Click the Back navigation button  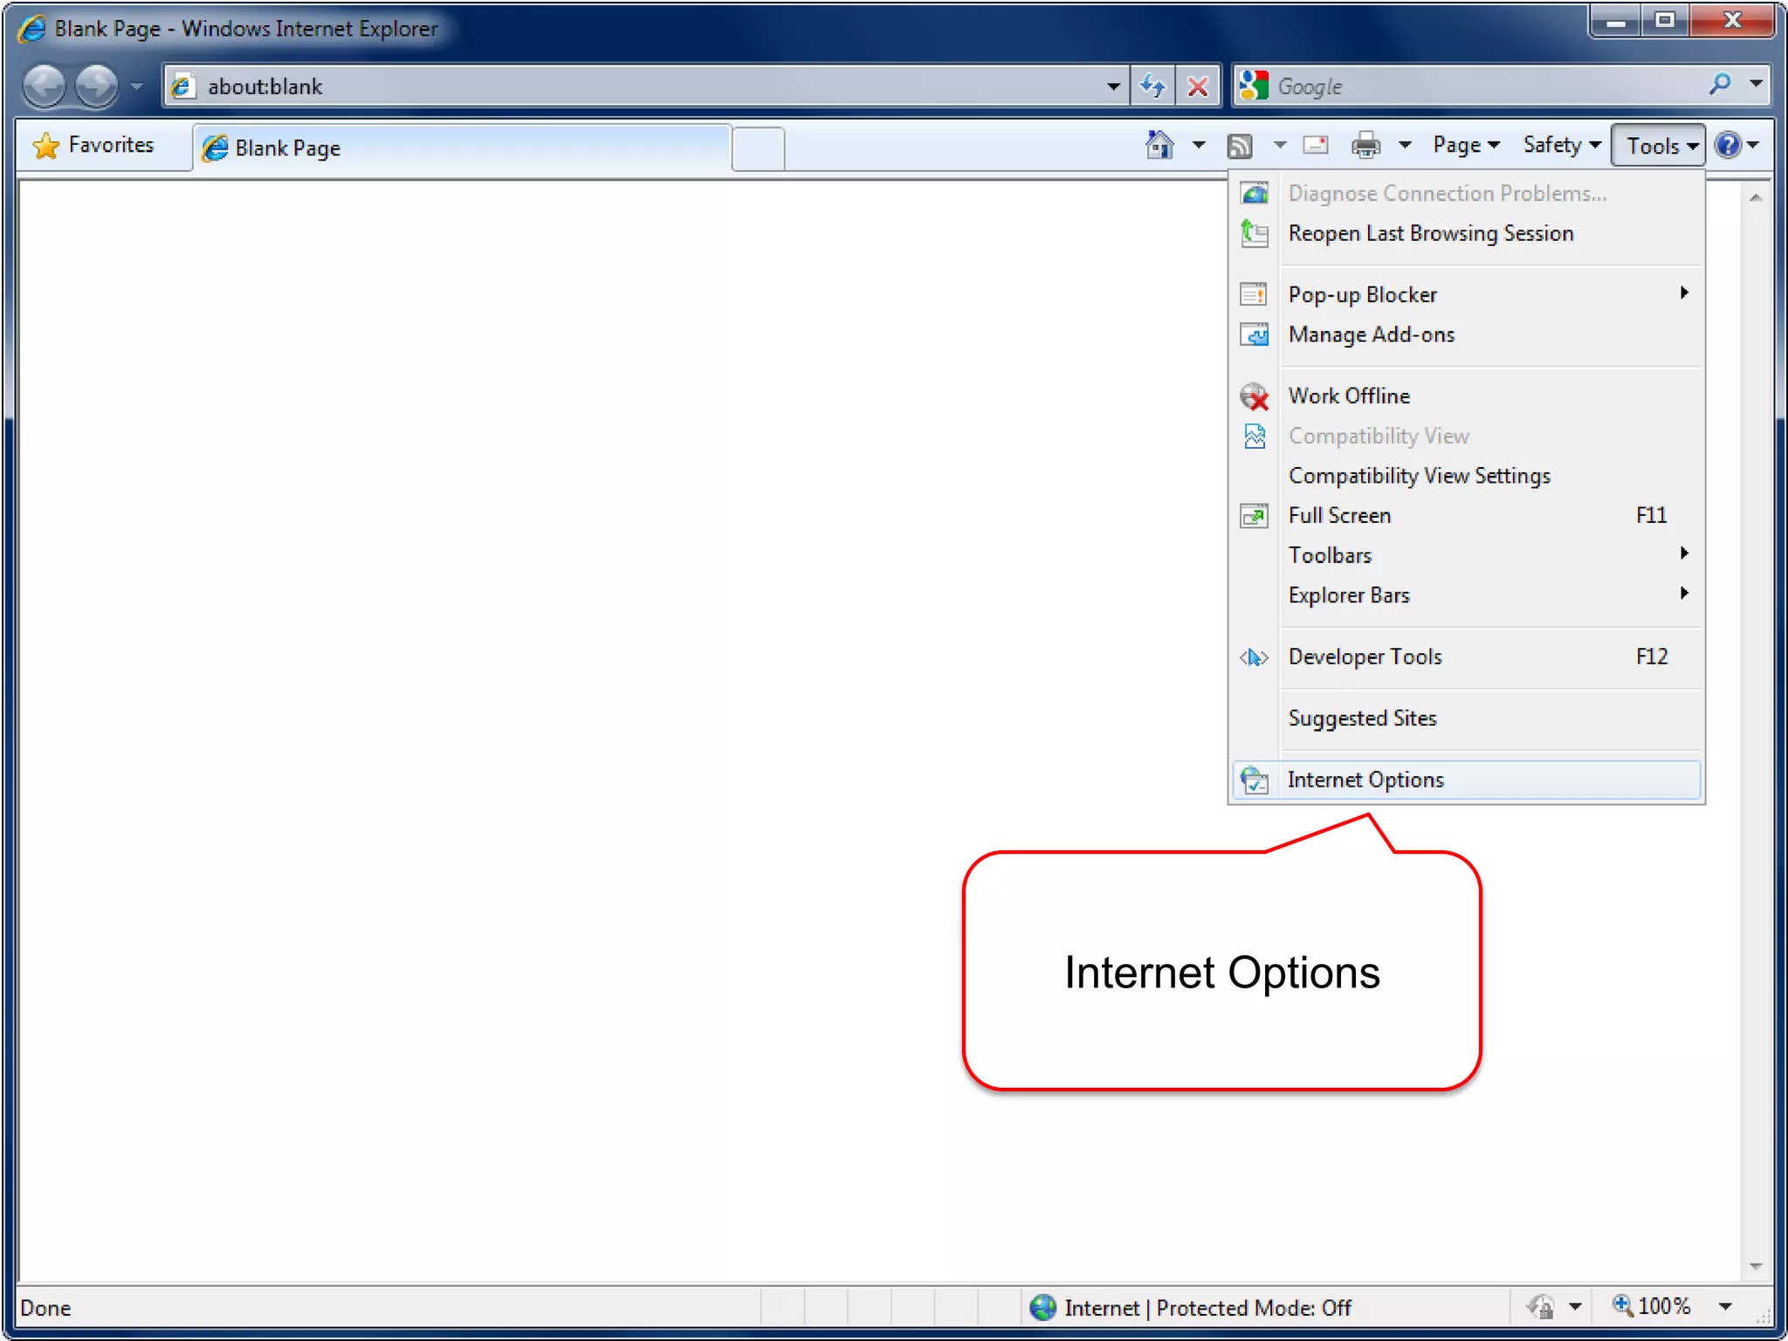(x=44, y=86)
